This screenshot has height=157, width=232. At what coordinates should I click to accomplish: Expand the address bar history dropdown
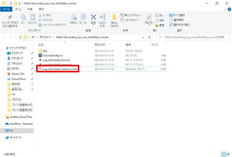pyautogui.click(x=143, y=37)
